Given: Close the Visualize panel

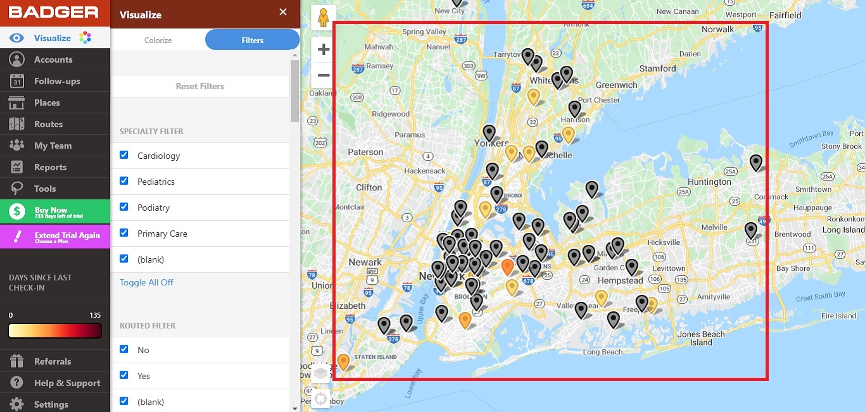Looking at the screenshot, I should 282,11.
